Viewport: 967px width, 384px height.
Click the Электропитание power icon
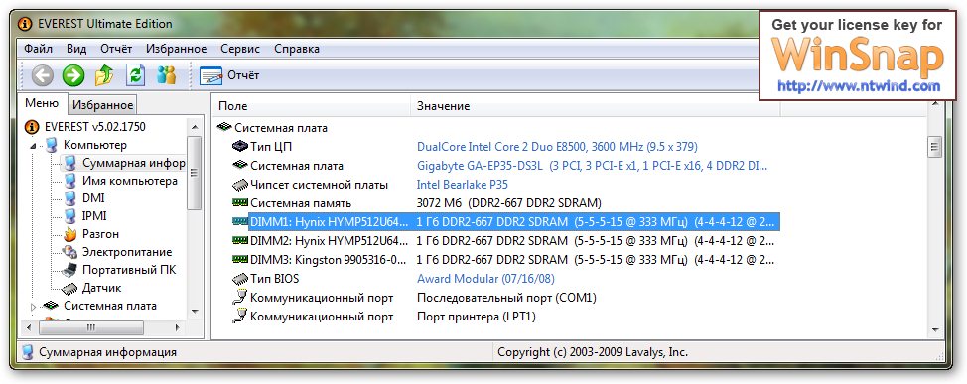click(x=70, y=252)
